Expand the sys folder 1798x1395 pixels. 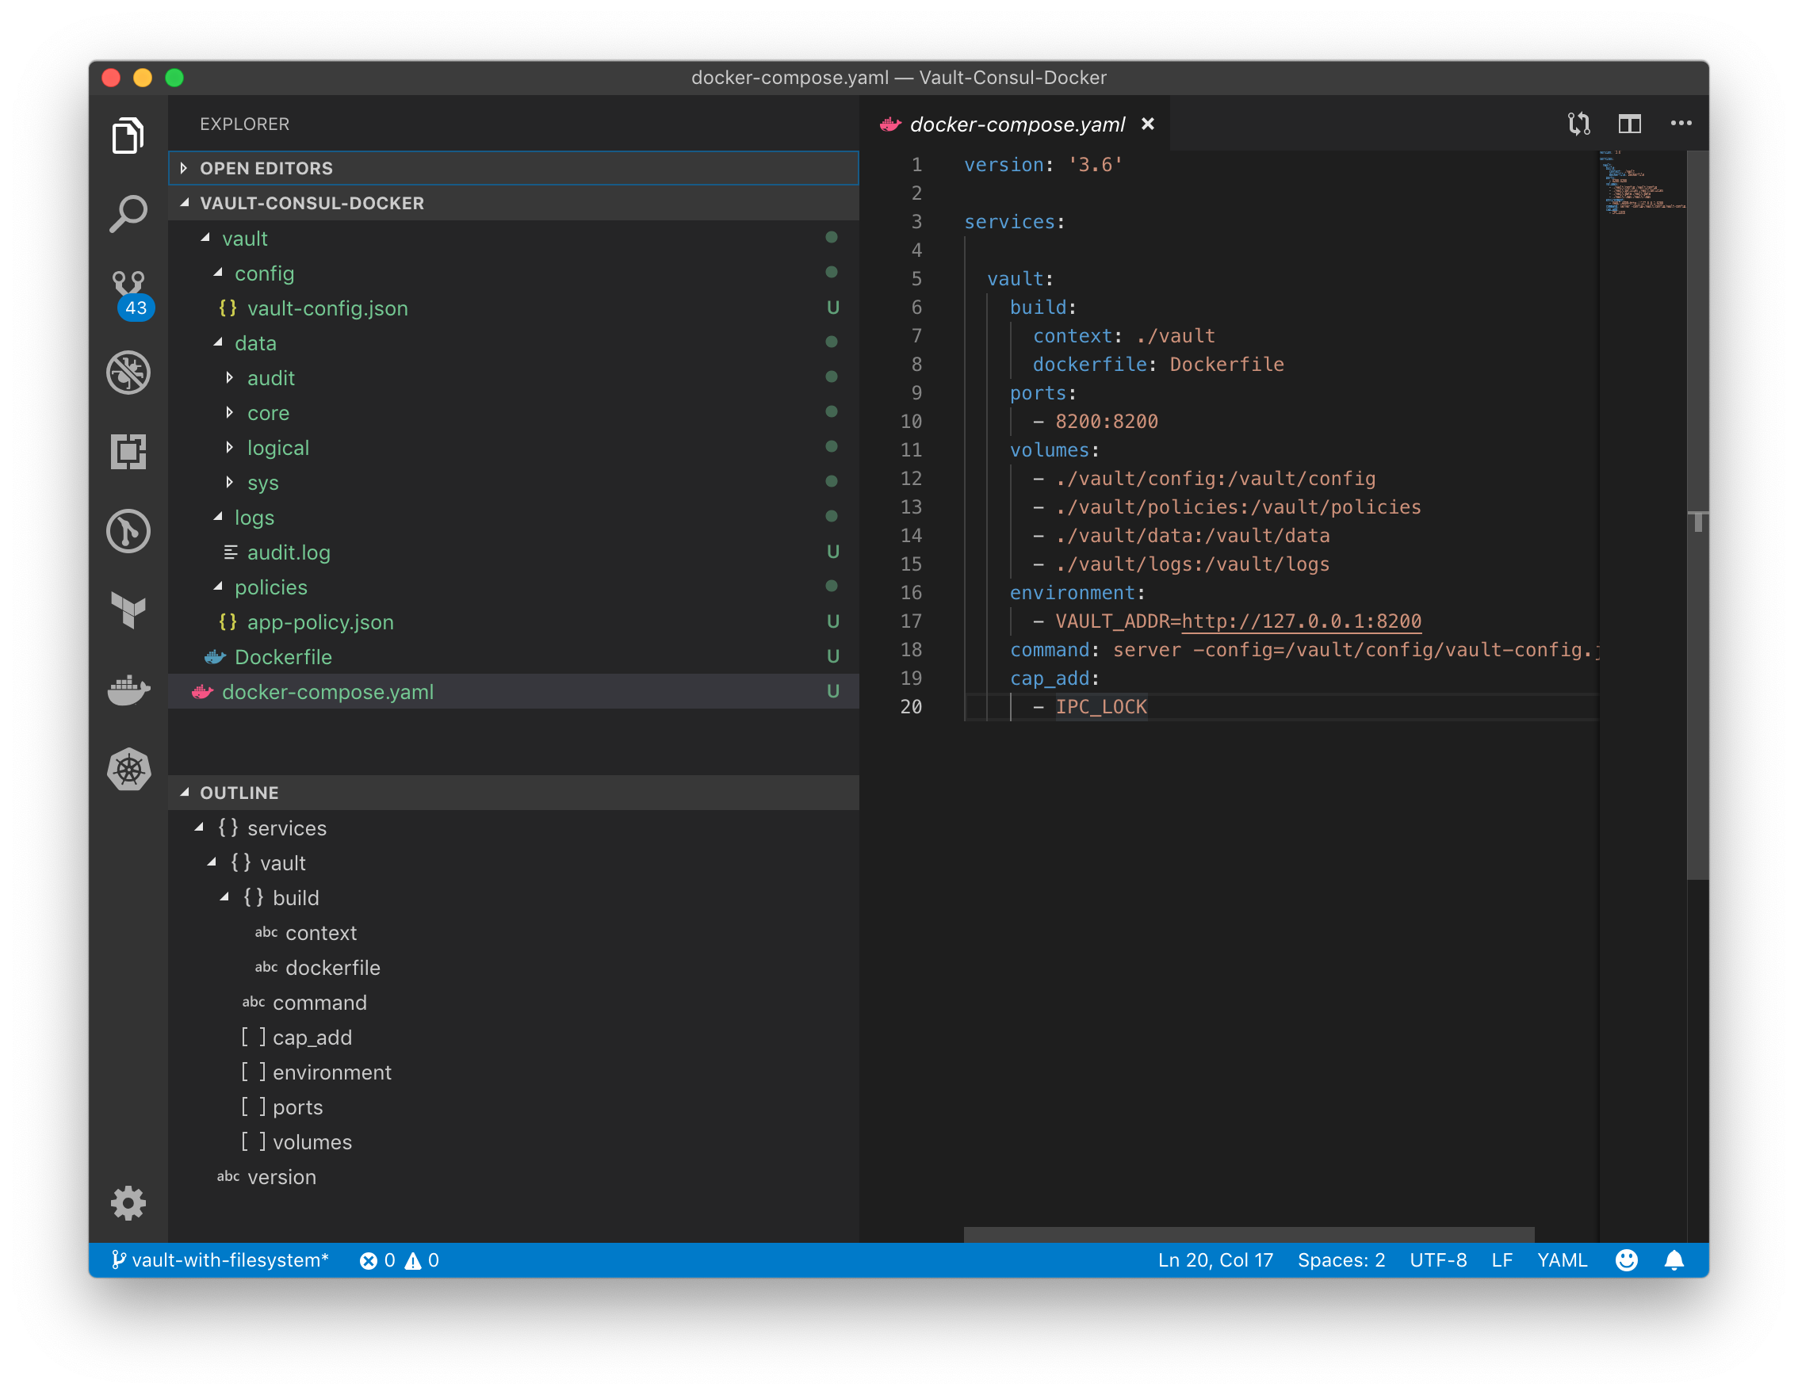tap(514, 483)
